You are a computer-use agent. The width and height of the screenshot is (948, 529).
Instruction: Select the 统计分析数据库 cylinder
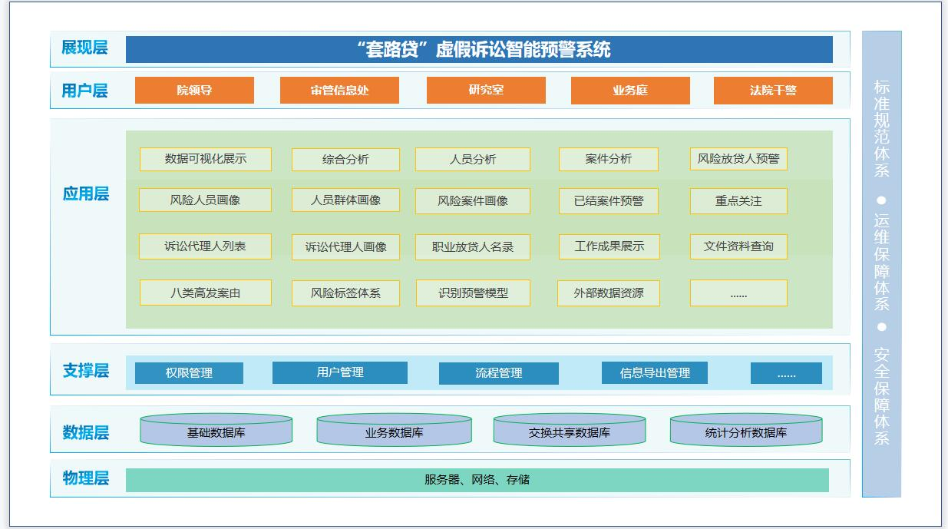tap(745, 431)
